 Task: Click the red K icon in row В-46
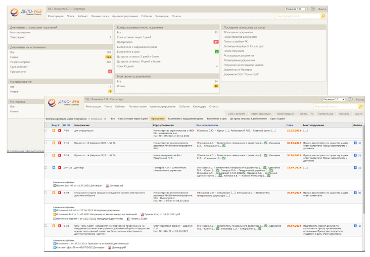click(x=59, y=143)
